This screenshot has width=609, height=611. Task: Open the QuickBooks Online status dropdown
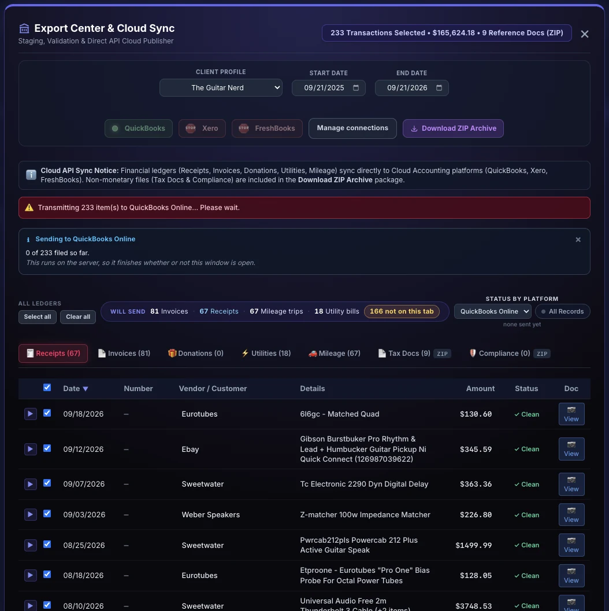[493, 311]
